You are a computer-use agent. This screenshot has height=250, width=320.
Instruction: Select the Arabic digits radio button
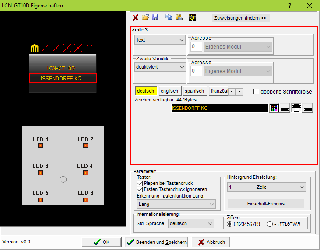click(270, 224)
